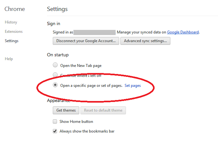Choose Open a specific page option
Image resolution: width=218 pixels, height=147 pixels.
coord(55,85)
